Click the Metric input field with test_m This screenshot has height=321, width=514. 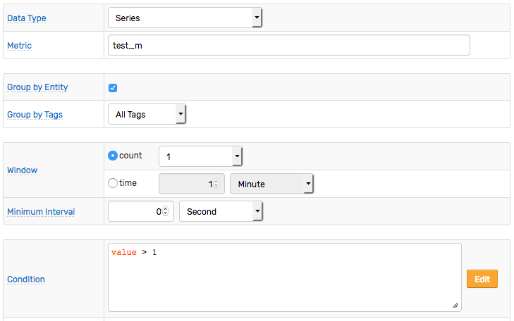point(289,45)
